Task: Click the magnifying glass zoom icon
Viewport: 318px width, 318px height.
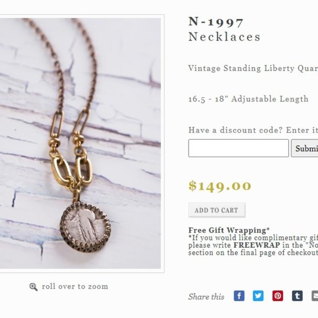Action: point(33,287)
